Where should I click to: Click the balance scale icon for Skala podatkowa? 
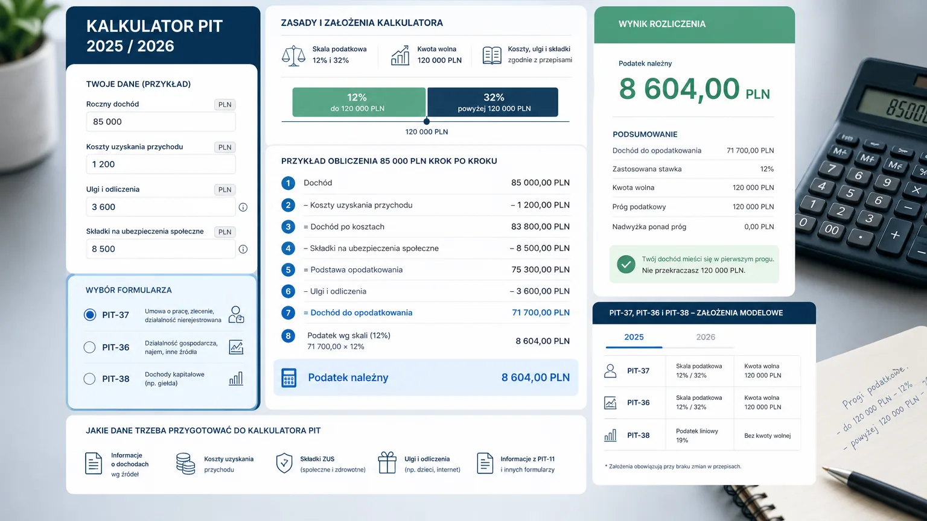(294, 55)
